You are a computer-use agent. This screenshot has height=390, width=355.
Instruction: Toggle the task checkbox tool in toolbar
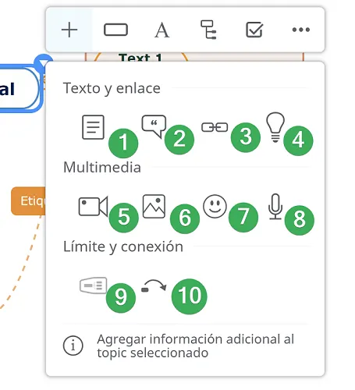click(254, 30)
